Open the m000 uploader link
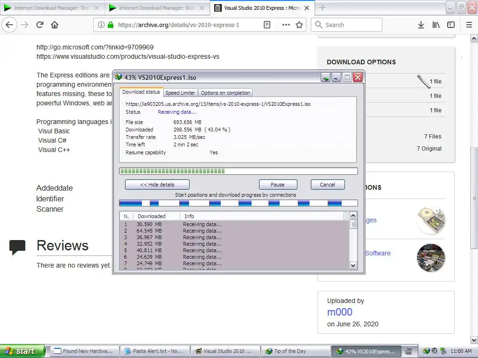478x358 pixels. (340, 312)
